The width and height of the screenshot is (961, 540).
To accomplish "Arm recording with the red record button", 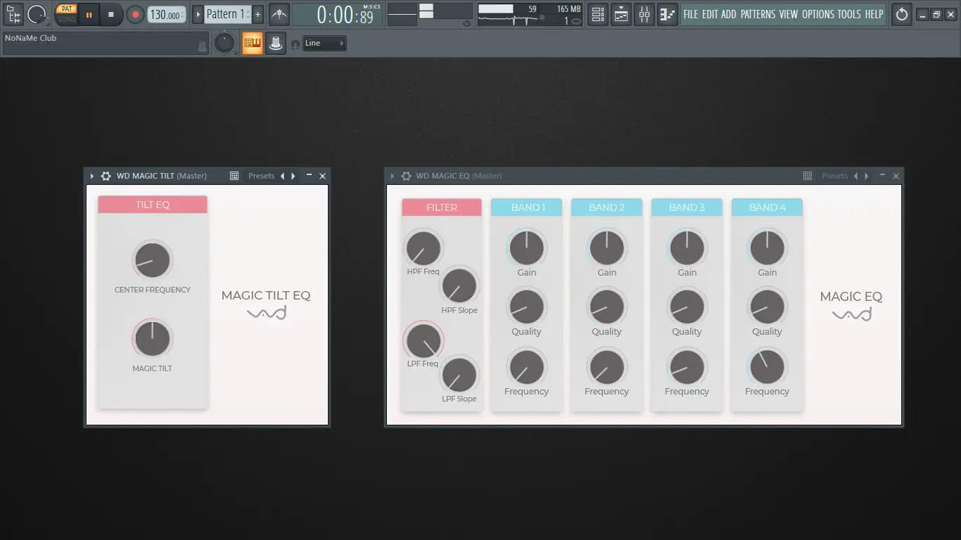I will tap(135, 14).
